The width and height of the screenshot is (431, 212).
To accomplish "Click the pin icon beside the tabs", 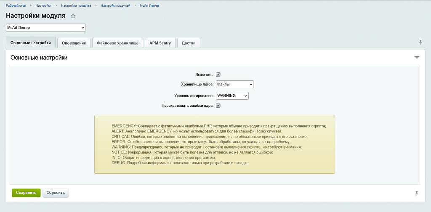I will tap(420, 42).
